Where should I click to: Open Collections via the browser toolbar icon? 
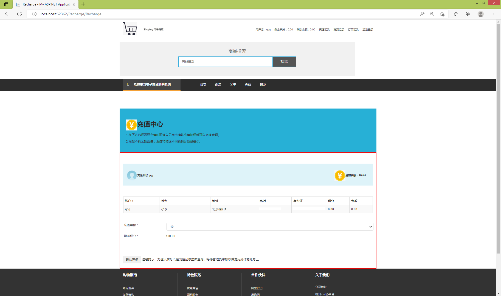coord(468,14)
